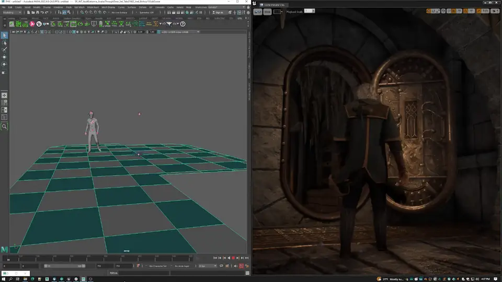Screen dimensions: 502x282
Task: Open the Create menu in Maya
Action: point(18,7)
